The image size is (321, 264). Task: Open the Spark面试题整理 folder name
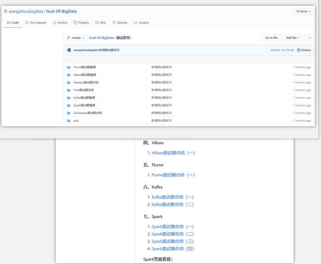(x=84, y=105)
